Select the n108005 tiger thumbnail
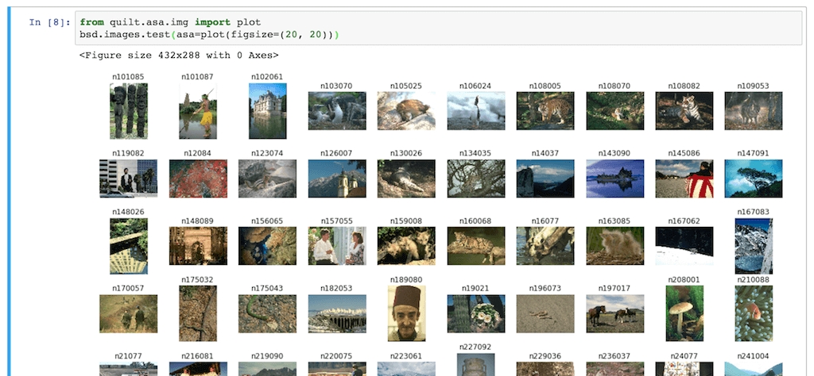This screenshot has width=814, height=376. tap(545, 111)
